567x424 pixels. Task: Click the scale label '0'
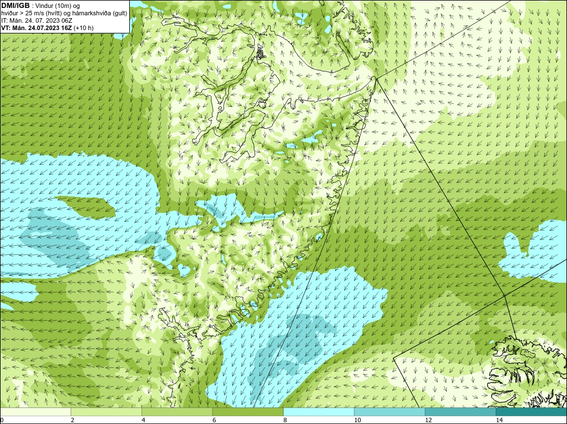(2, 420)
